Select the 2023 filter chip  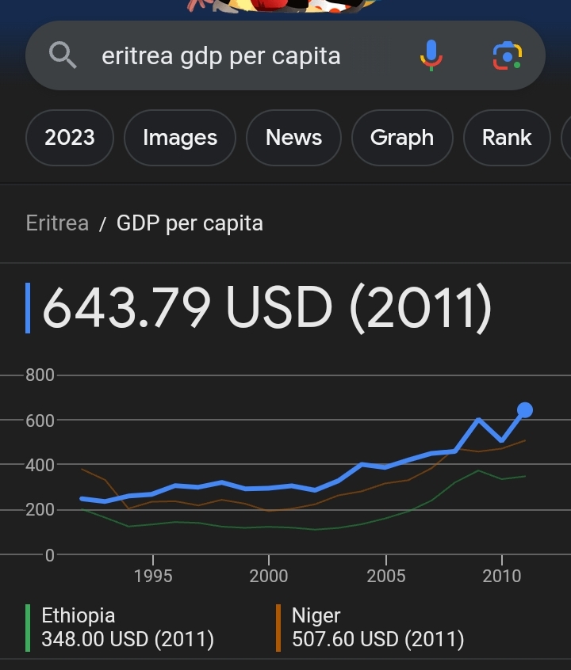click(70, 138)
